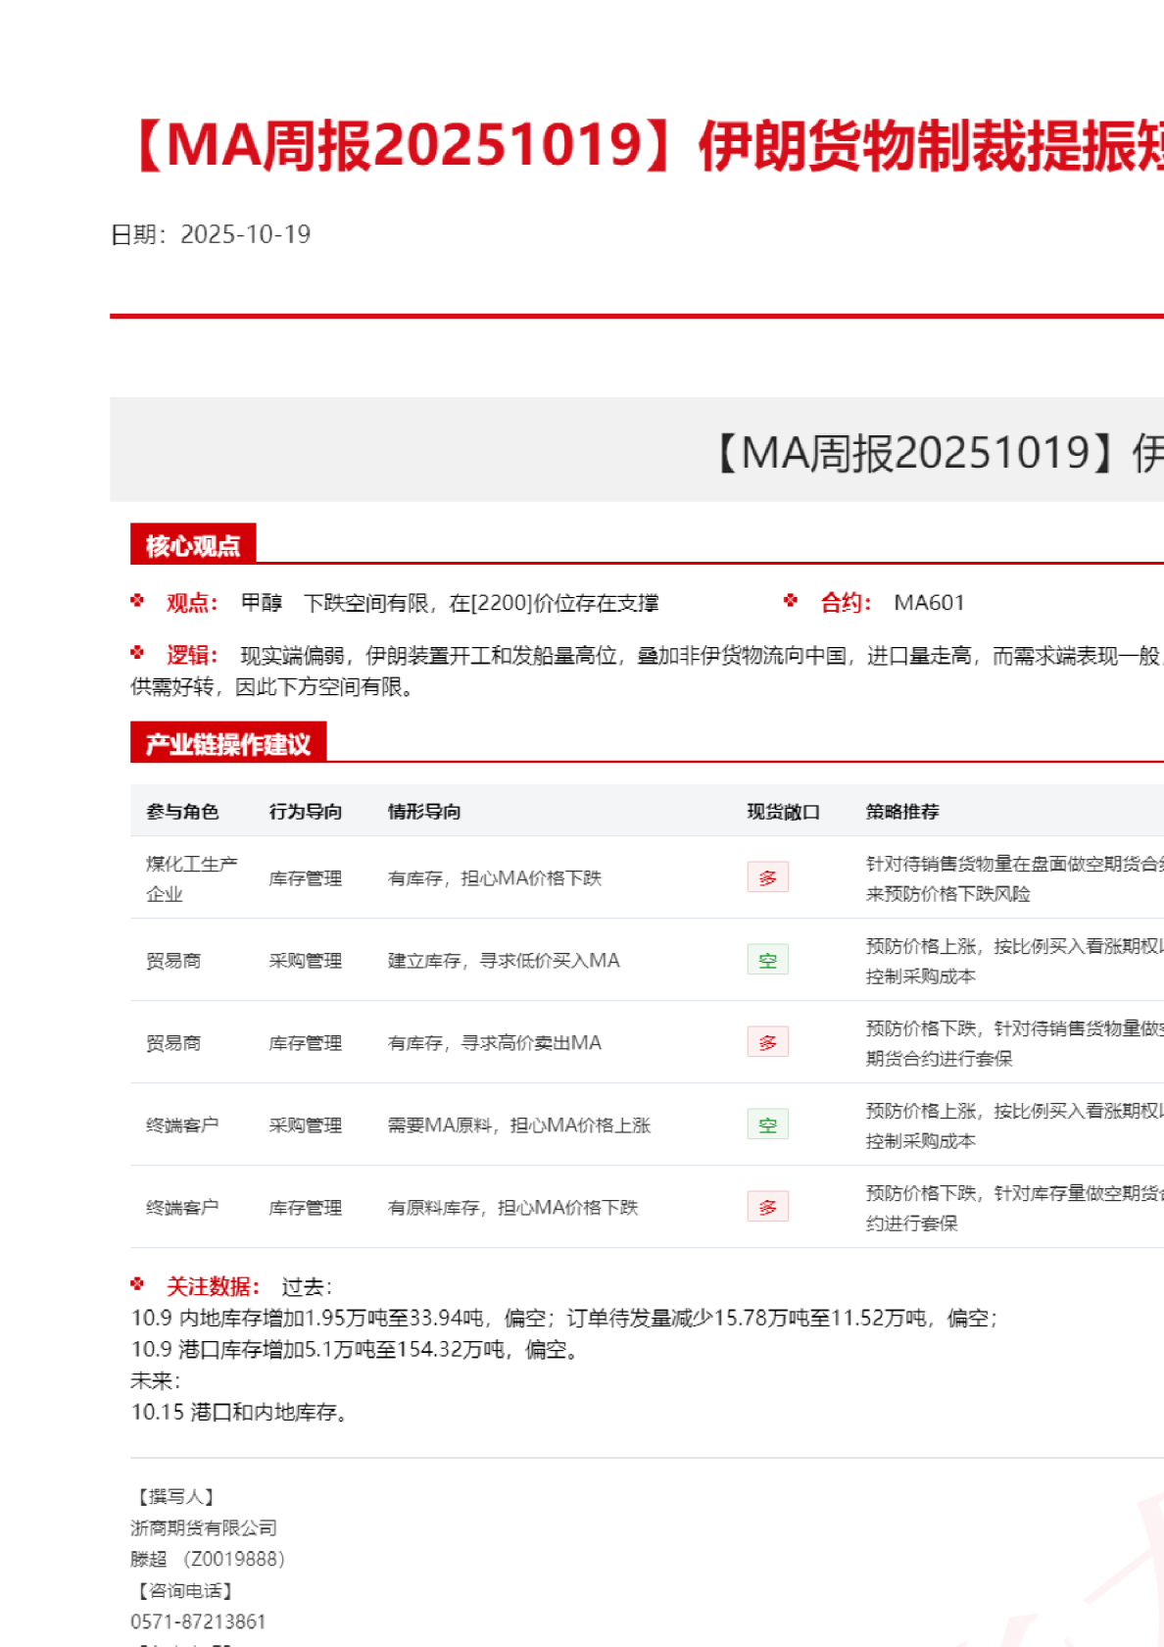Screen dimensions: 1164x1647
Task: Click the 空 badge in 贸易商 采购管理 row
Action: point(767,960)
